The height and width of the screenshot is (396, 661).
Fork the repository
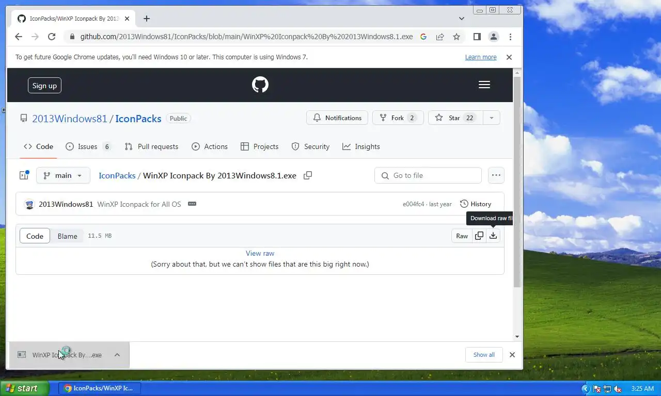click(x=398, y=118)
